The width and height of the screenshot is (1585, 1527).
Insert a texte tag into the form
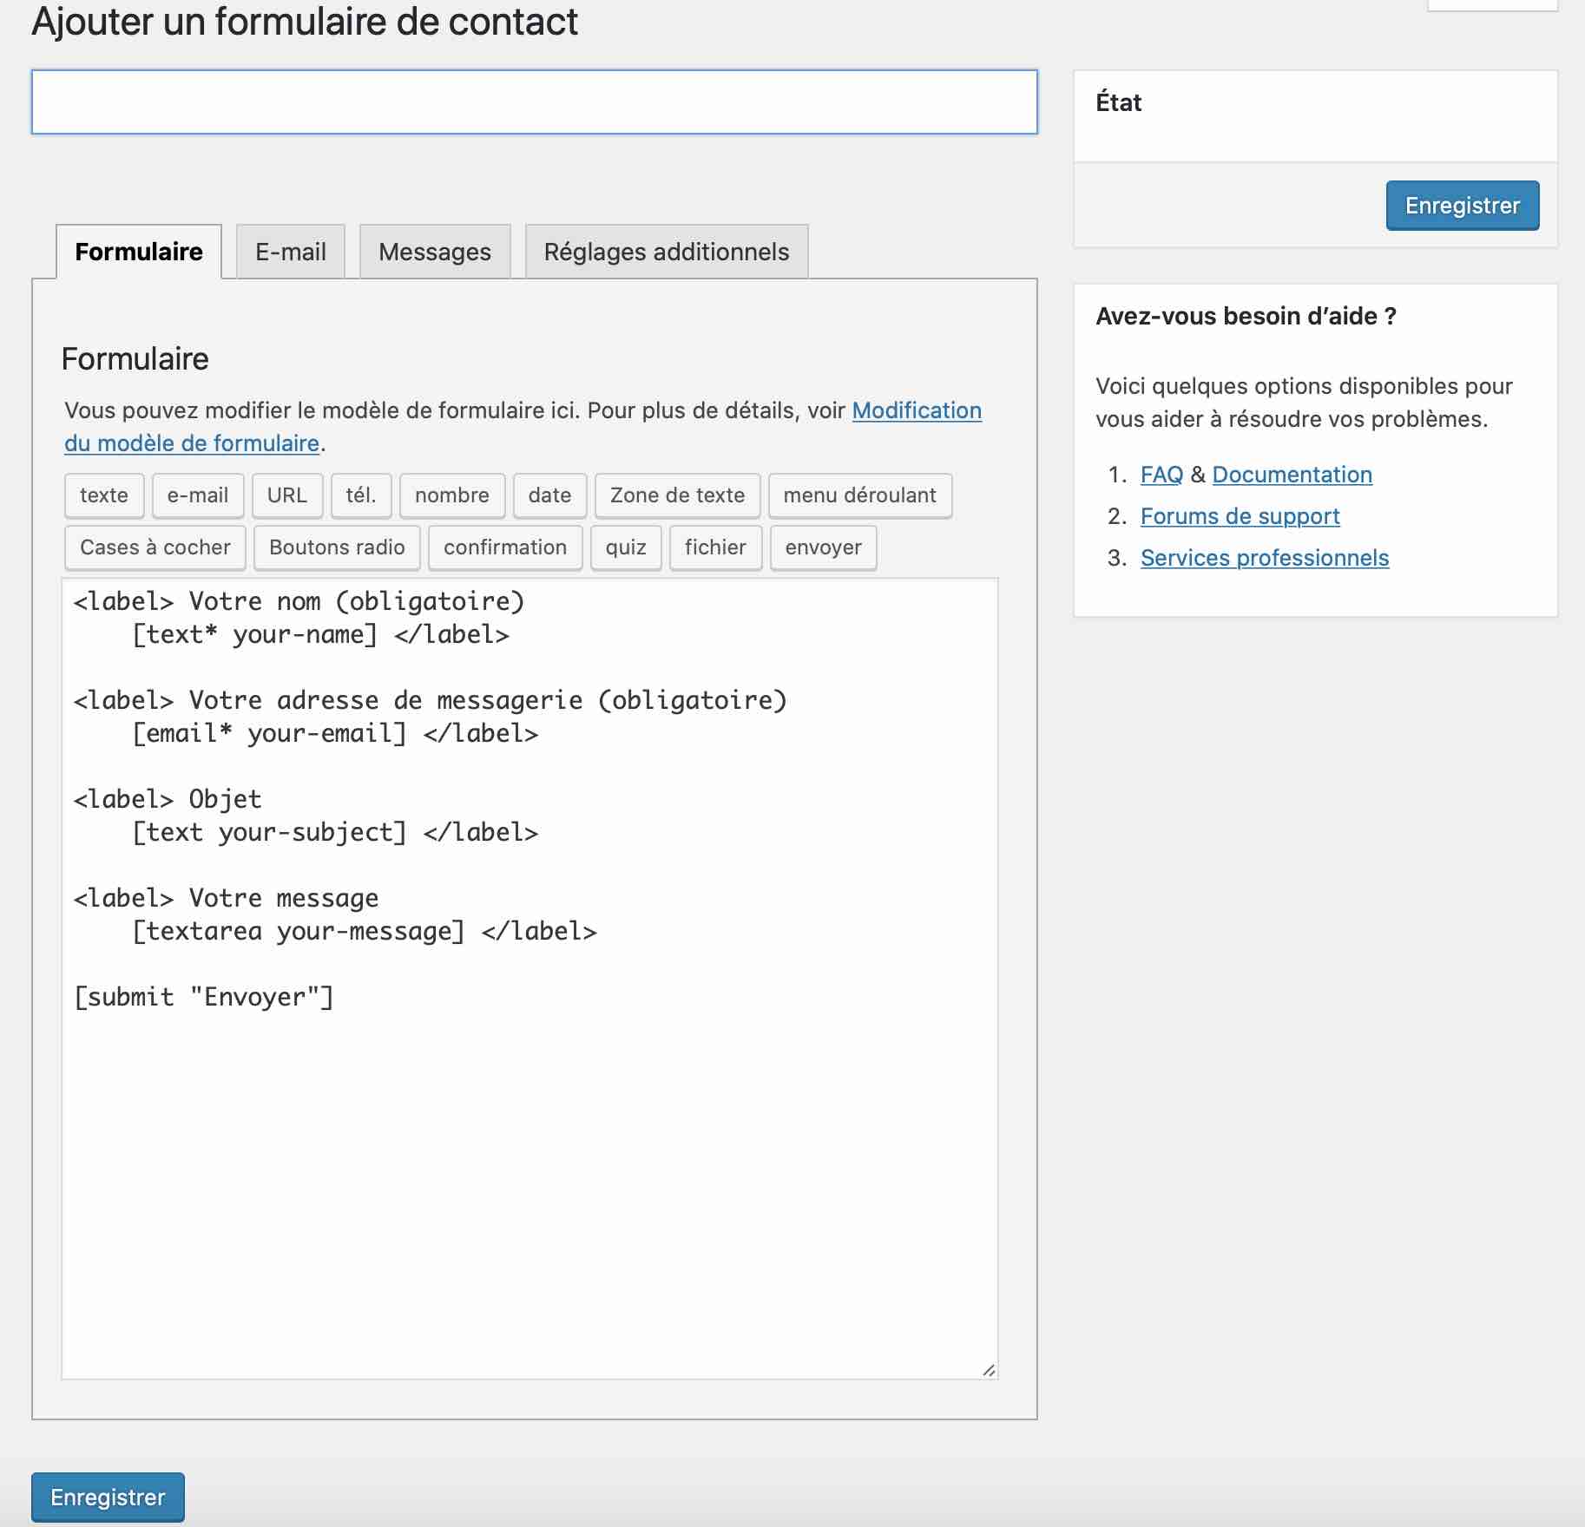[x=103, y=495]
